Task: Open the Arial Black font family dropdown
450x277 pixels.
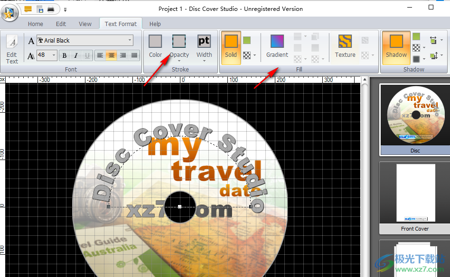Action: (x=130, y=40)
